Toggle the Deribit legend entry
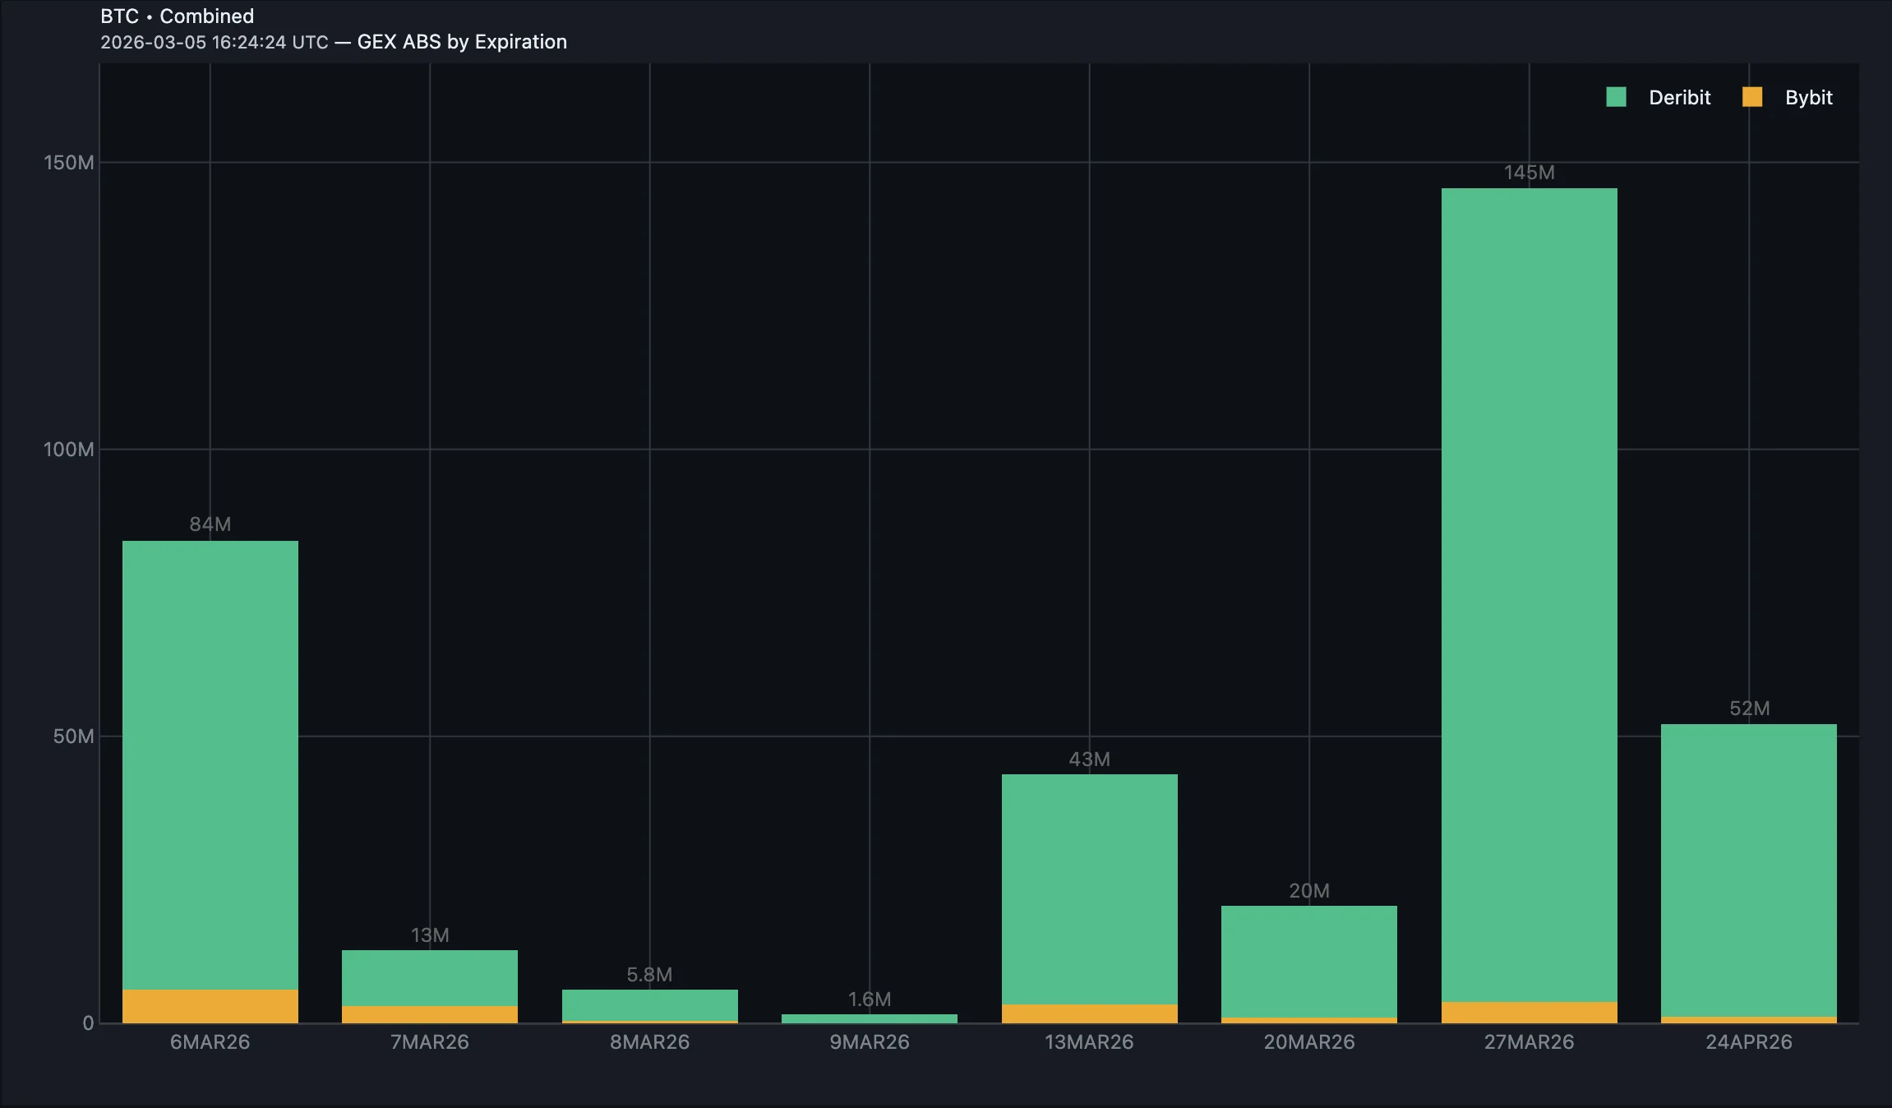Image resolution: width=1892 pixels, height=1108 pixels. (x=1678, y=98)
